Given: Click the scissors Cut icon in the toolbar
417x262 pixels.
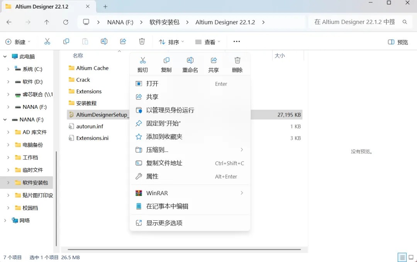Looking at the screenshot, I should pos(47,41).
